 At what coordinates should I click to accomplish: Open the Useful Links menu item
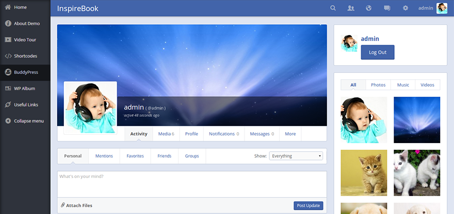(25, 104)
